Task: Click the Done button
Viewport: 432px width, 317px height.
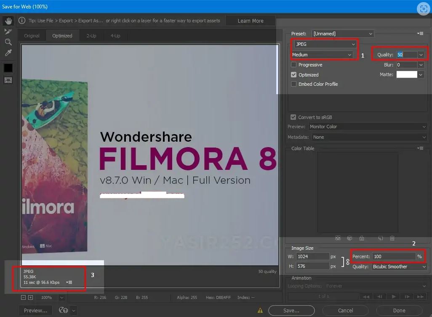Action: pyautogui.click(x=399, y=310)
